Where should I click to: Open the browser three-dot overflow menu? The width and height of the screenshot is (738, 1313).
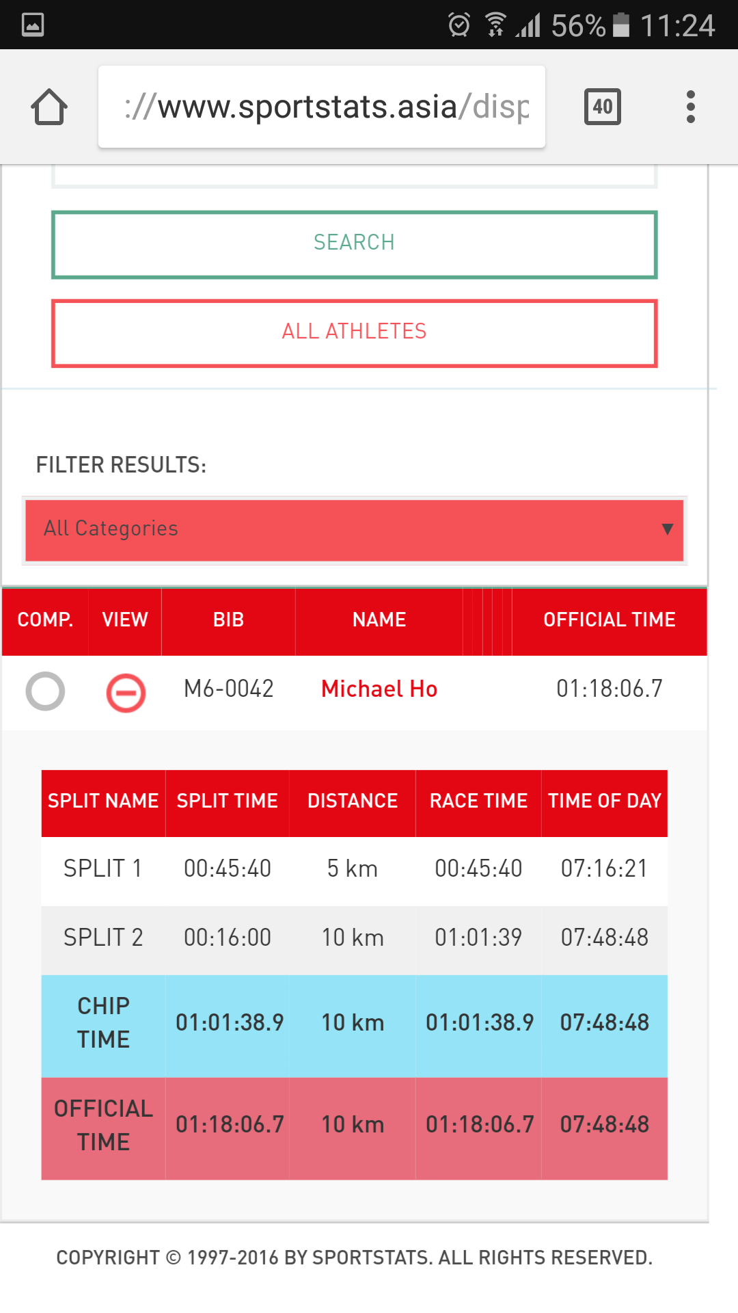tap(690, 107)
